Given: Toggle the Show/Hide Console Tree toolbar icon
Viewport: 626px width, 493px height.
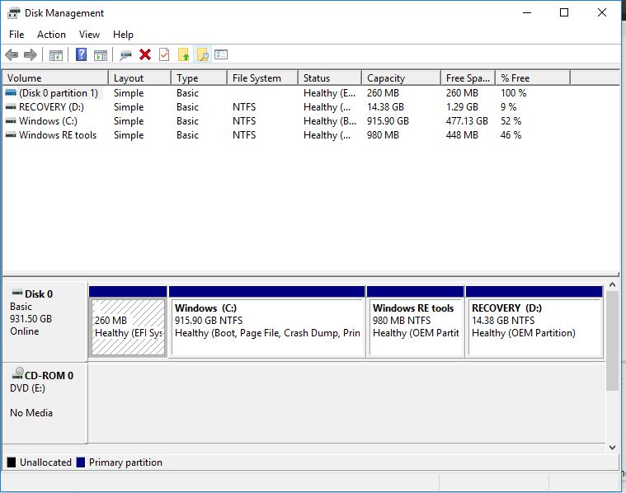Looking at the screenshot, I should (56, 55).
